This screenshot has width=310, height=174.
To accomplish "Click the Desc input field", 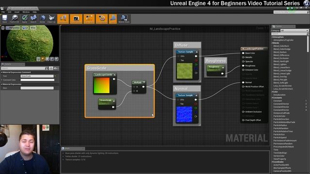I will 37,88.
